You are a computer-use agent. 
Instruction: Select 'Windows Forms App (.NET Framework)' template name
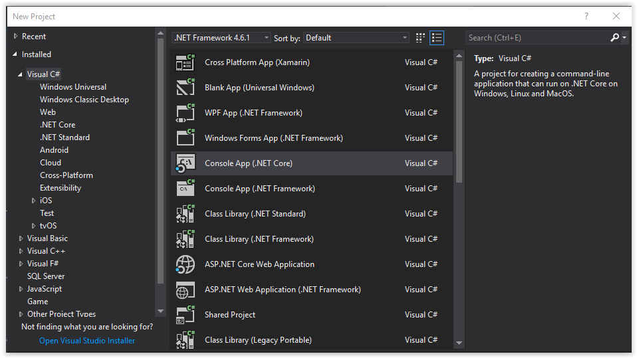pyautogui.click(x=274, y=138)
